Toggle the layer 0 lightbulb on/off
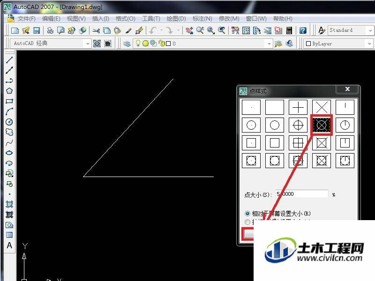Viewport: 375px width, 281px height. click(138, 43)
